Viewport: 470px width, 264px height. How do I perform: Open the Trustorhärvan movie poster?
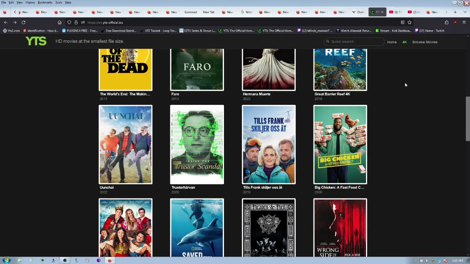coord(197,144)
